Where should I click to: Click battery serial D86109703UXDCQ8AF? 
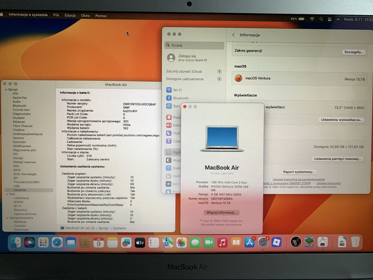coord(140,104)
